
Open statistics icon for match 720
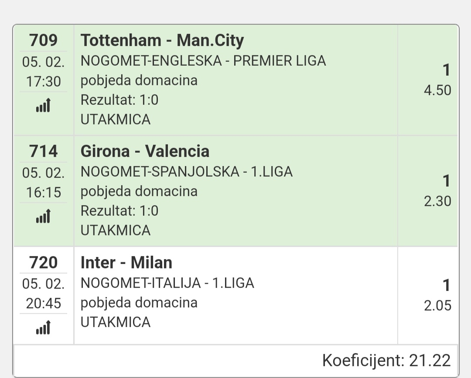click(43, 328)
